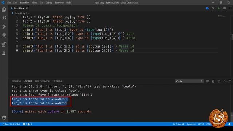Click the '#list' comment on line 6
233x131 pixels.
[131, 38]
